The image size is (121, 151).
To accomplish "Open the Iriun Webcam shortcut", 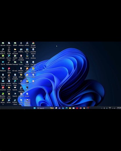I will pyautogui.click(x=21, y=89).
